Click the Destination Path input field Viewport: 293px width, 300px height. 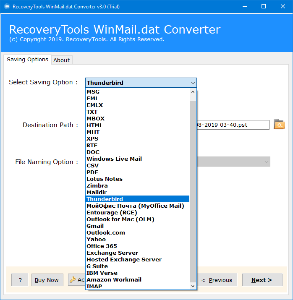233,125
